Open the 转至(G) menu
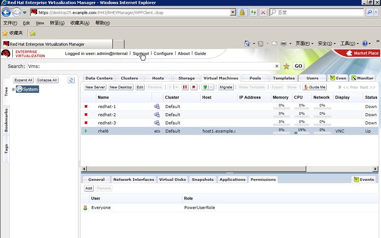This screenshot has height=238, width=381. pyautogui.click(x=57, y=23)
